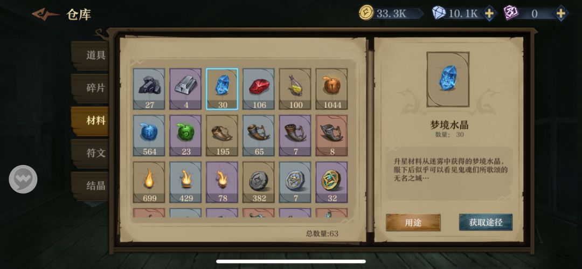582x269 pixels.
Task: Select the blue apple item with 564
Action: click(149, 136)
